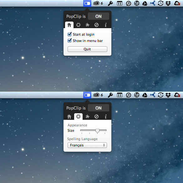Click the Quit button

tap(87, 49)
